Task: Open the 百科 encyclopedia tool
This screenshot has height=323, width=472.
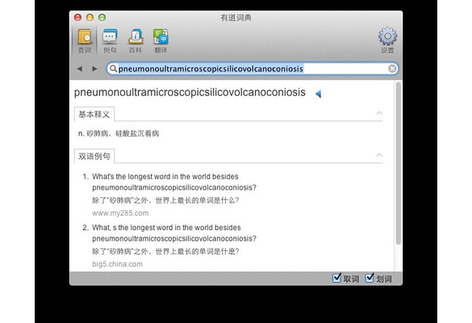Action: click(x=136, y=41)
